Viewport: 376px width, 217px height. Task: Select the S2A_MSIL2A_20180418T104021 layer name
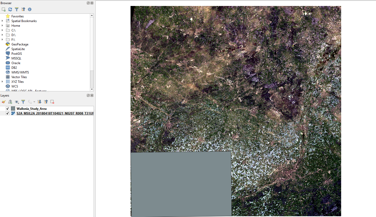point(55,113)
